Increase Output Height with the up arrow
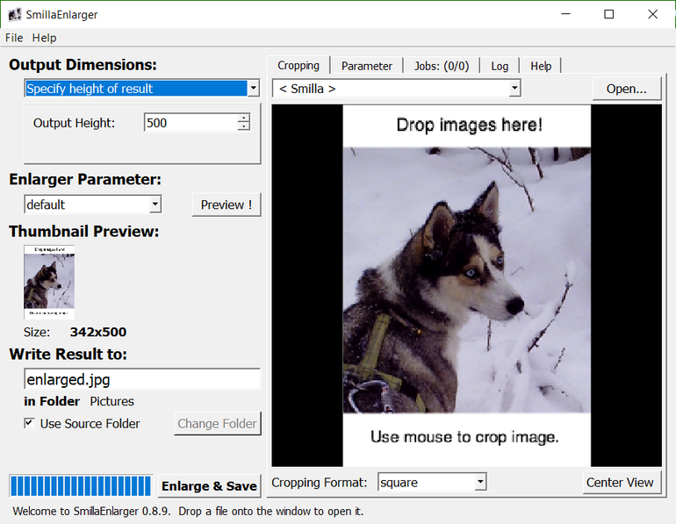The width and height of the screenshot is (676, 524). coord(243,118)
